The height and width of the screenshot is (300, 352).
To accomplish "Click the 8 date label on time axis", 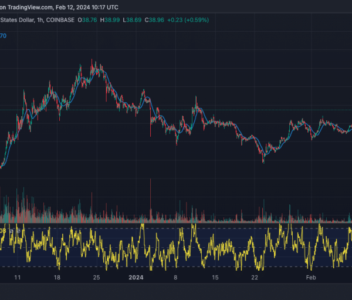I will 175,278.
